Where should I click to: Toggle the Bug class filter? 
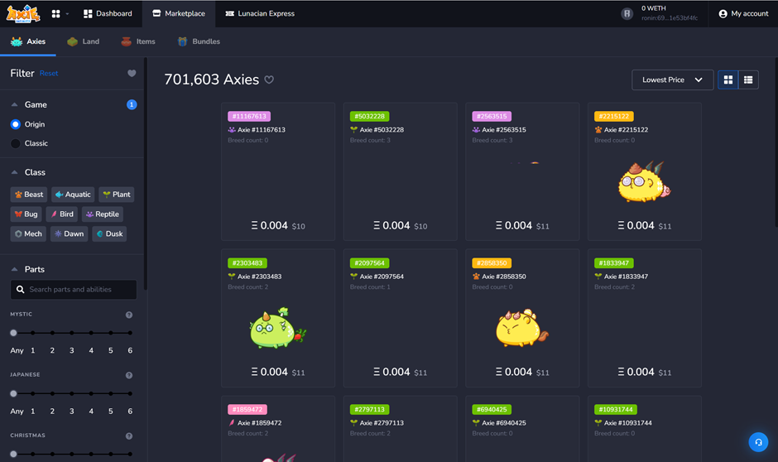click(26, 214)
